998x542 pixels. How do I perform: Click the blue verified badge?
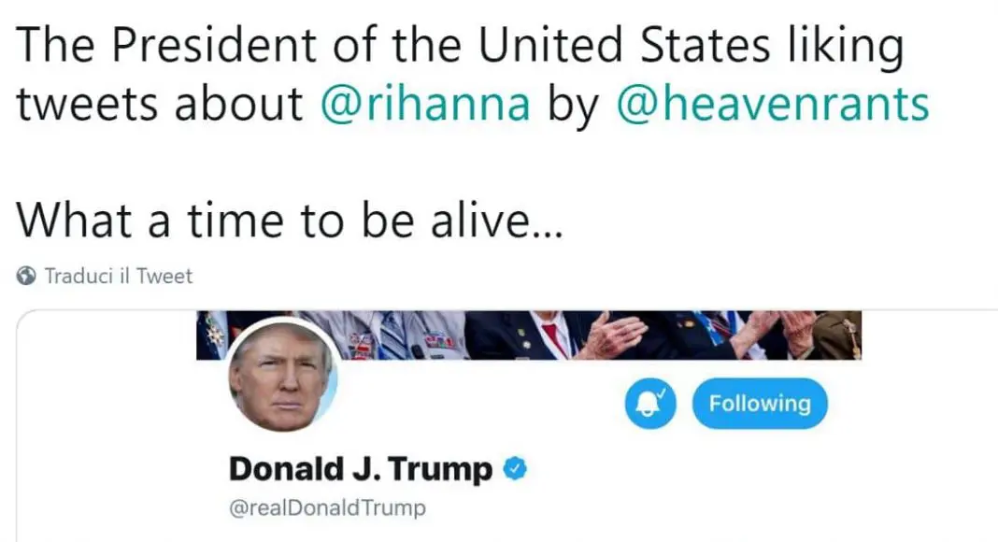coord(514,469)
